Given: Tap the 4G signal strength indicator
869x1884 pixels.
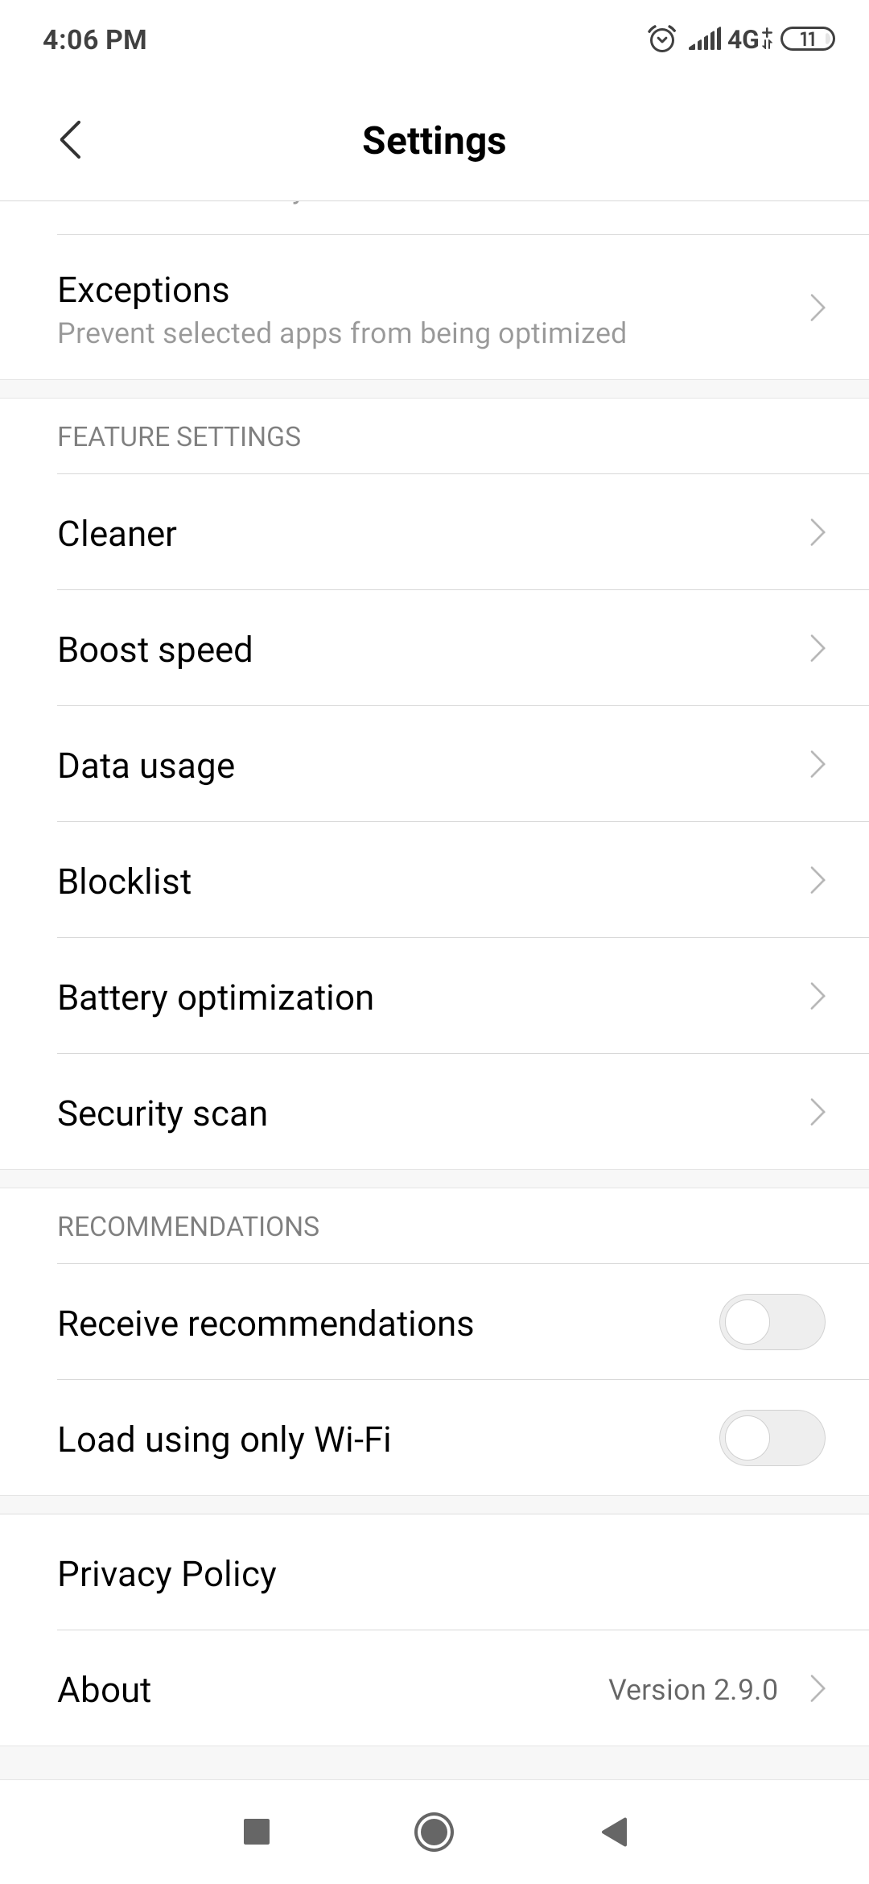Looking at the screenshot, I should click(730, 39).
